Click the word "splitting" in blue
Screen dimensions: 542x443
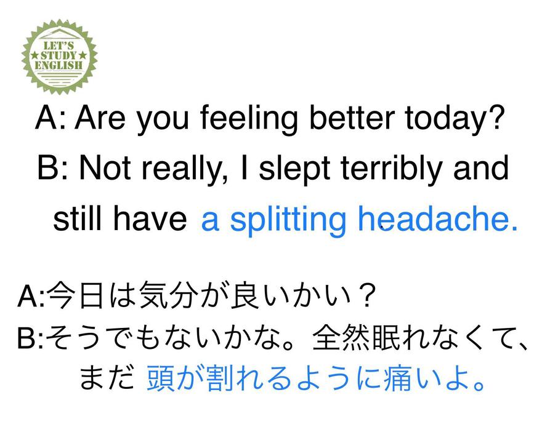[x=288, y=220]
